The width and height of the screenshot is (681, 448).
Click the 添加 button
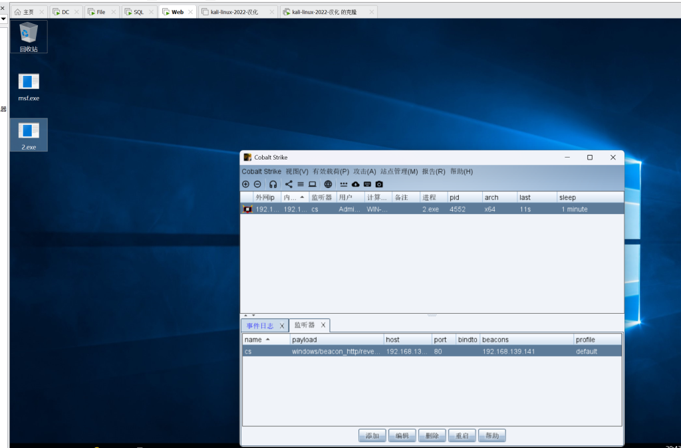pos(372,435)
